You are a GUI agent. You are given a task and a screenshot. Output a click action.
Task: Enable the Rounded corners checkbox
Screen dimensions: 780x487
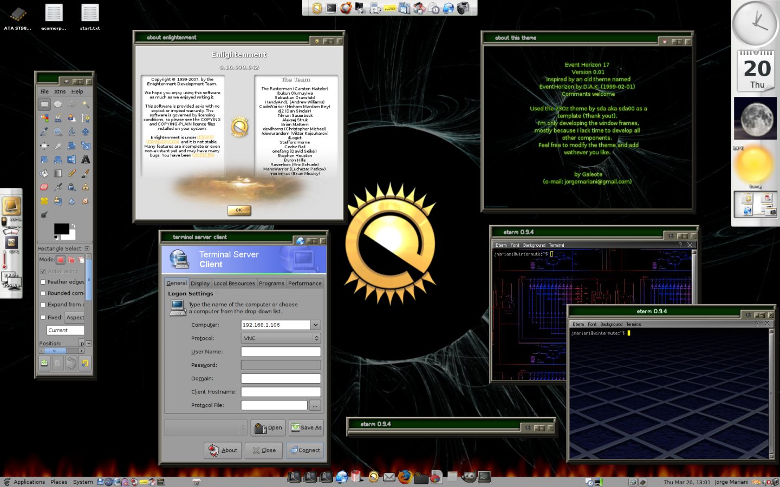[43, 293]
